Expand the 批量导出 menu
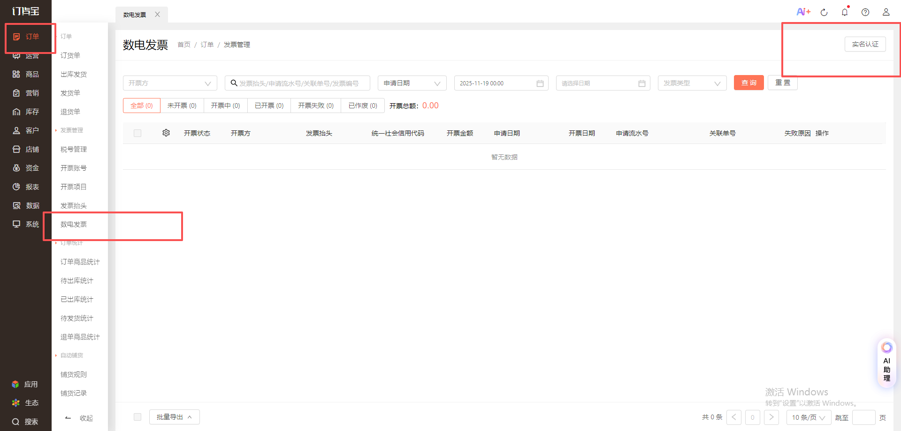This screenshot has width=901, height=431. 175,417
